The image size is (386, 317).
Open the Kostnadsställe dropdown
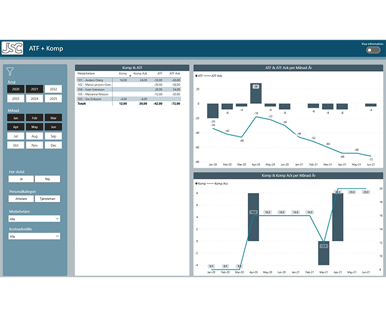(34, 236)
